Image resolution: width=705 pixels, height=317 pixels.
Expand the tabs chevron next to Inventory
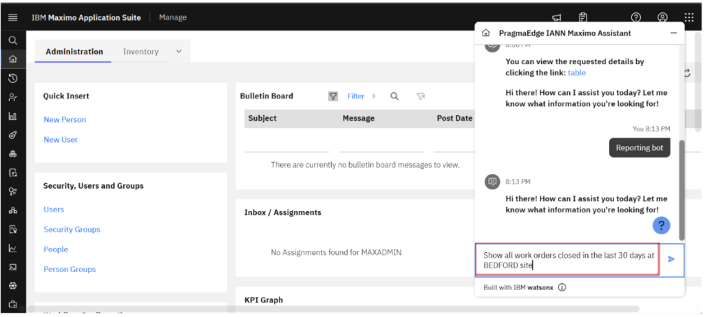(x=178, y=51)
